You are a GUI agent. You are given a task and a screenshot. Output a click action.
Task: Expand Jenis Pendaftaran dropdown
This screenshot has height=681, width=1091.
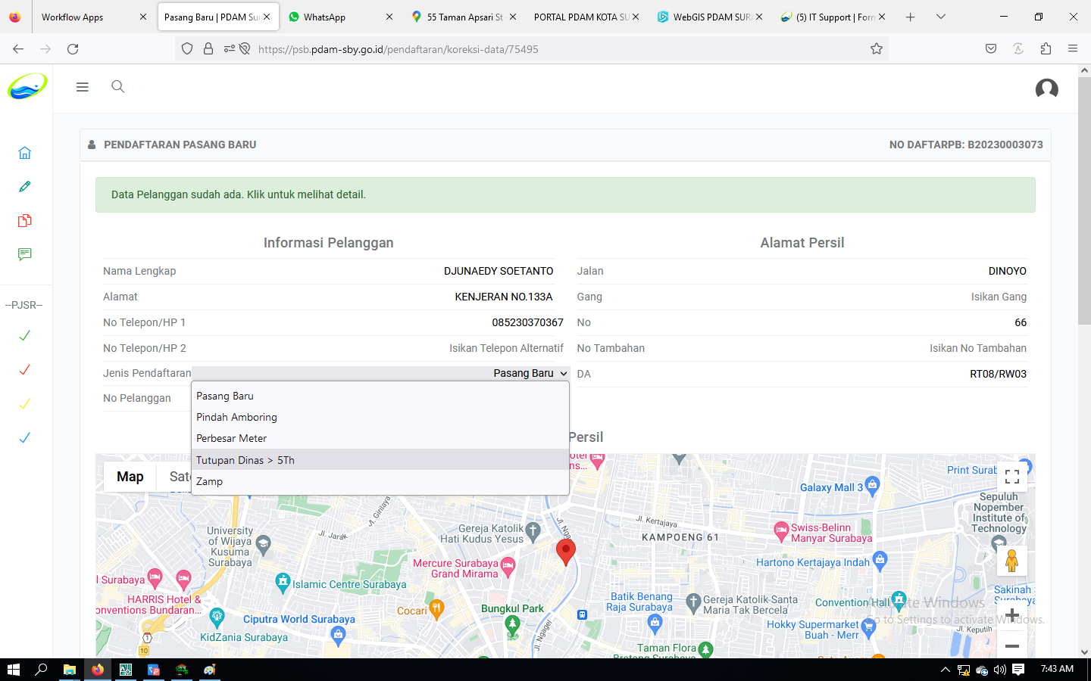pos(380,373)
